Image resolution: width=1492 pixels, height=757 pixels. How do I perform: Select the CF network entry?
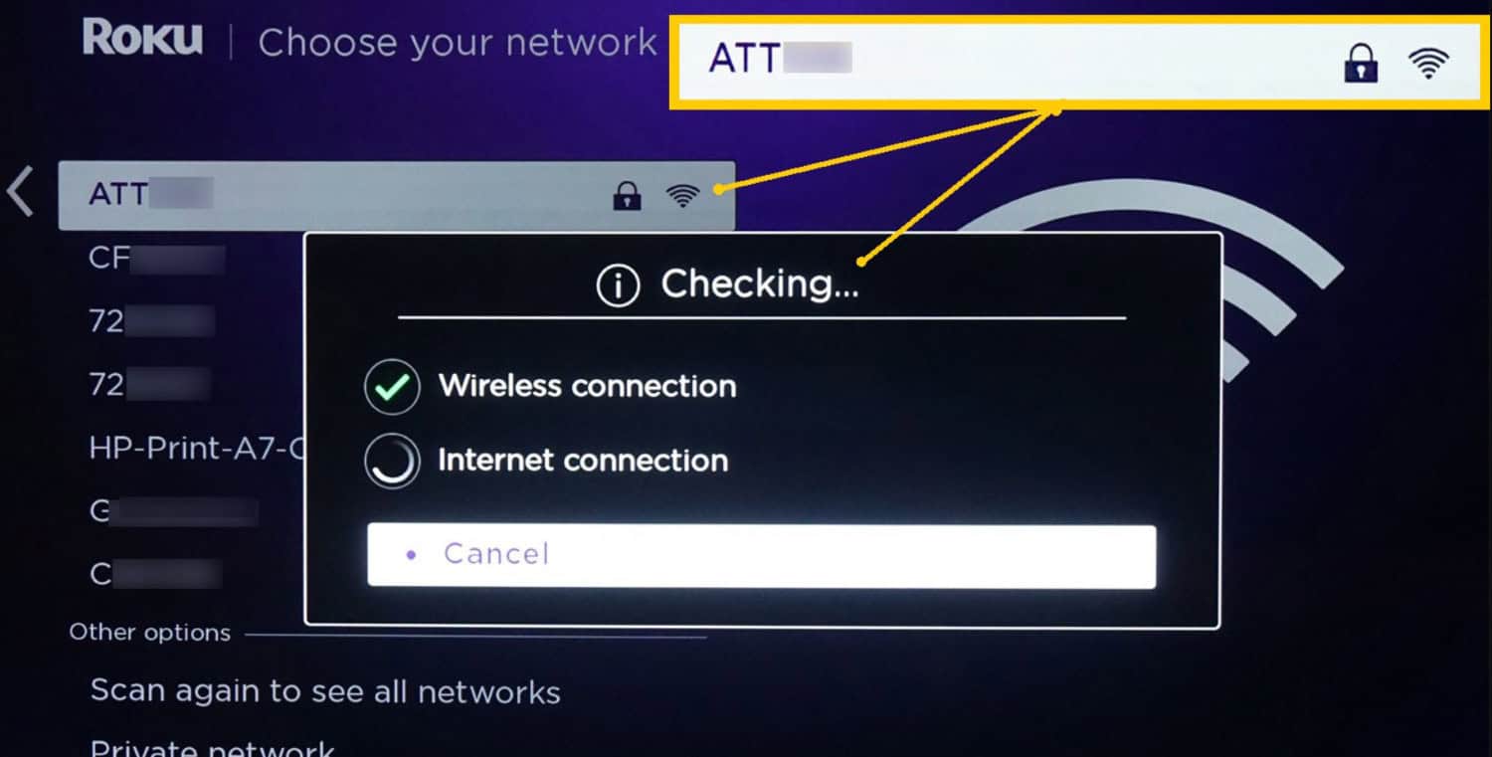click(156, 259)
